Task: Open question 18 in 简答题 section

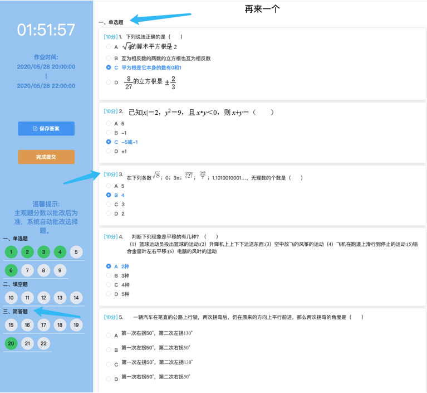Action: pyautogui.click(x=60, y=325)
